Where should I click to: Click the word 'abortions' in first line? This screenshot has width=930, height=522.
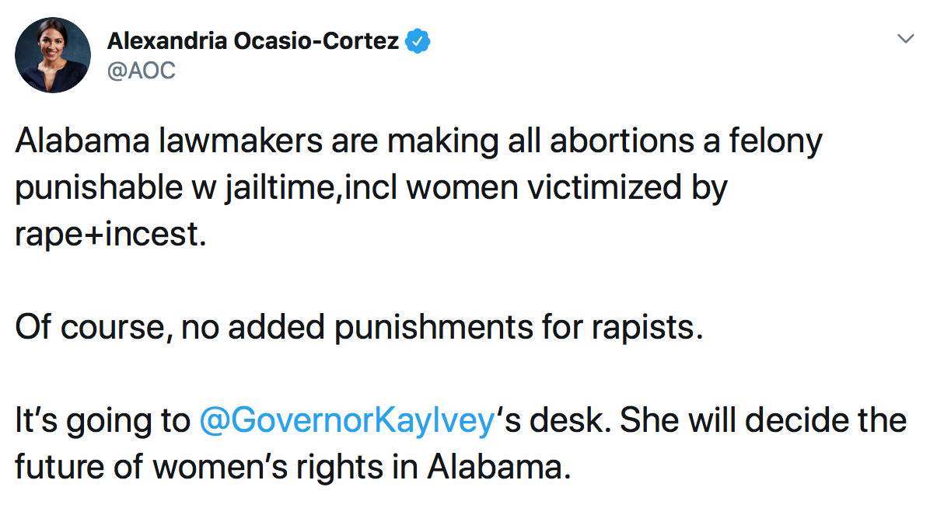[x=622, y=141]
